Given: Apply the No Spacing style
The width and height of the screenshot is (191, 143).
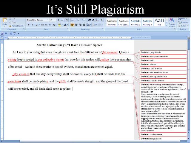Looking at the screenshot, I should point(123,22).
